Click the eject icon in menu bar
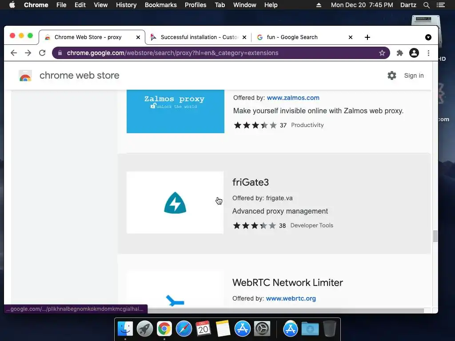This screenshot has width=455, height=341. tap(319, 5)
